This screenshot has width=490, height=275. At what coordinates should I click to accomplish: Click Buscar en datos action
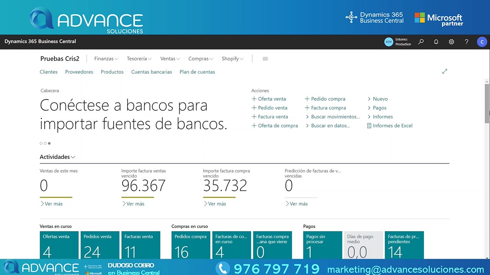(328, 126)
